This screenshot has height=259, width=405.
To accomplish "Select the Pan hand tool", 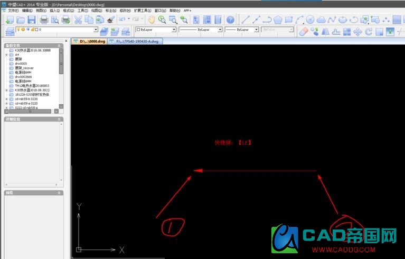I will point(151,19).
